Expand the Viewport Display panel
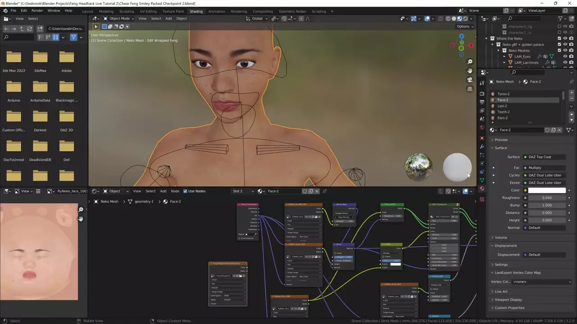Image resolution: width=577 pixels, height=324 pixels. tap(508, 300)
